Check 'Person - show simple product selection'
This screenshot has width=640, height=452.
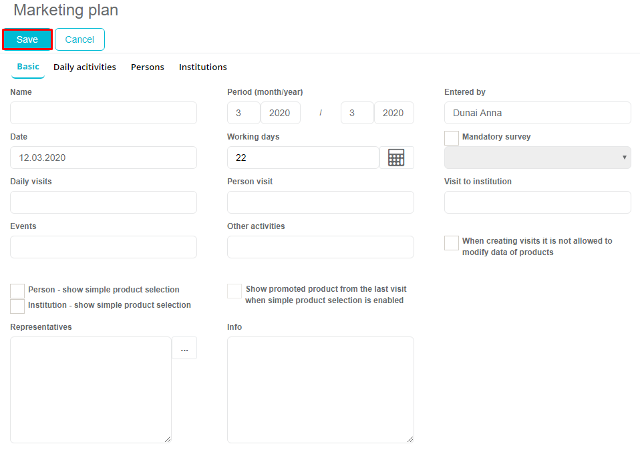click(x=17, y=290)
